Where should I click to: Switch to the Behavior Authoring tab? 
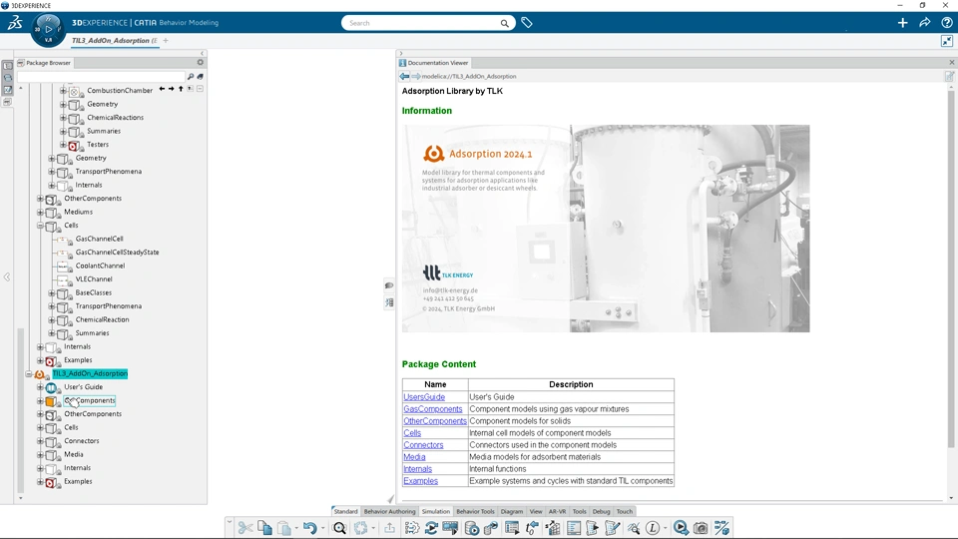[389, 511]
